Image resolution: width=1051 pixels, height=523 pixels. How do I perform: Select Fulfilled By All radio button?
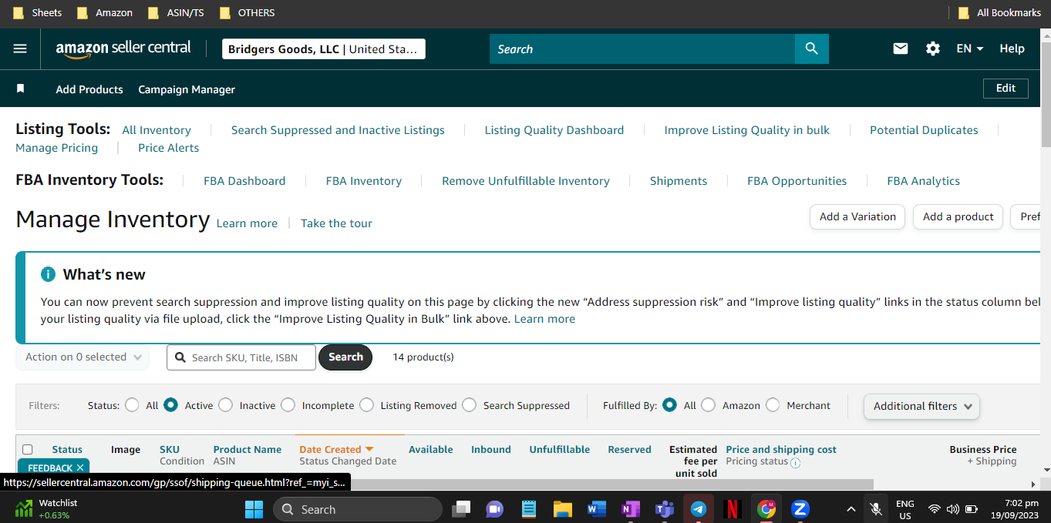point(669,405)
